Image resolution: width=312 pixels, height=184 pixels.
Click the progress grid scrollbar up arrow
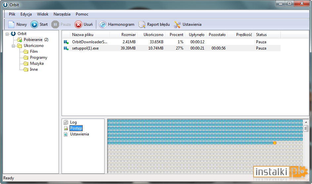click(x=306, y=122)
